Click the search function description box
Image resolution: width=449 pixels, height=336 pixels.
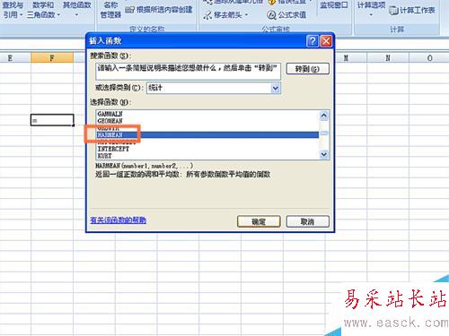[x=188, y=71]
